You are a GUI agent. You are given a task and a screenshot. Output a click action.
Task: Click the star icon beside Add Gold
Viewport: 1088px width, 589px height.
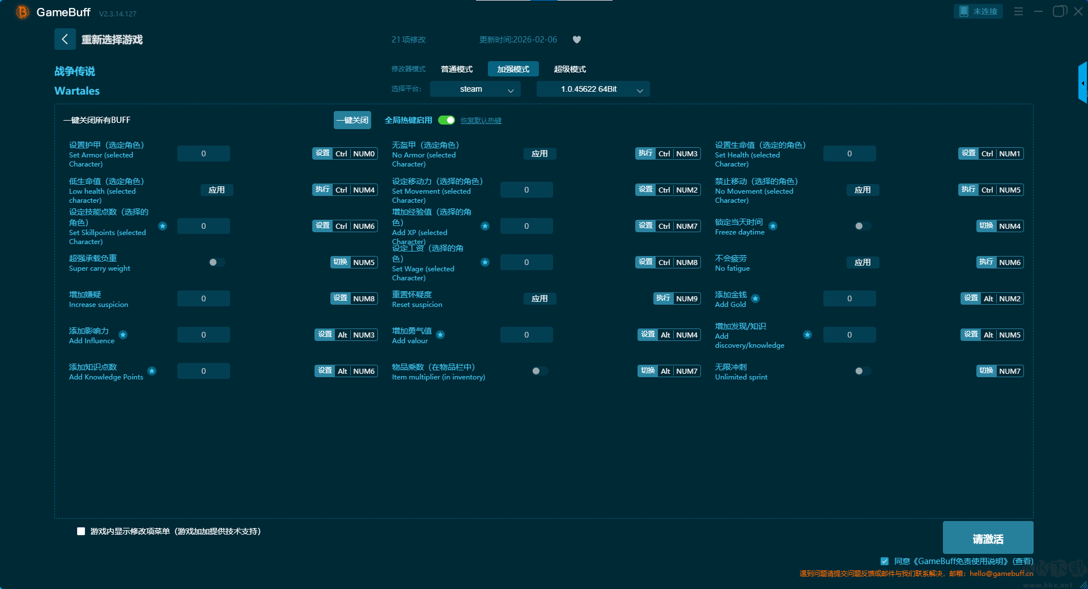755,298
